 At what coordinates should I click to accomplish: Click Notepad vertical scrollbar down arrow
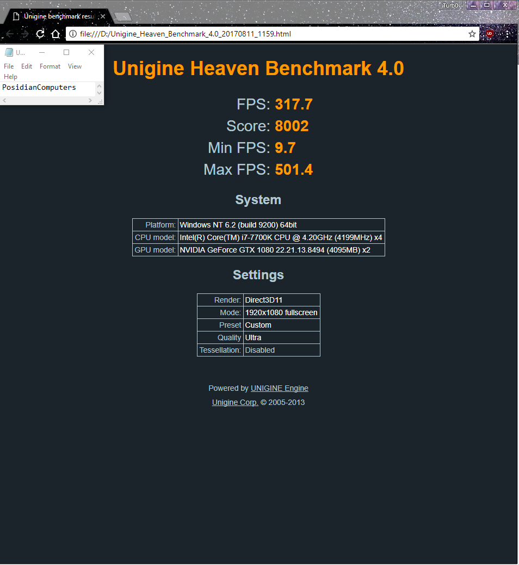tap(100, 93)
